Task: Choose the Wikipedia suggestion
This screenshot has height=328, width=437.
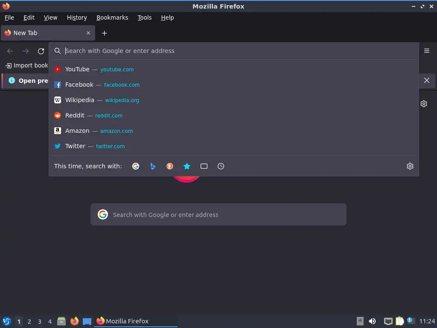Action: 234,100
